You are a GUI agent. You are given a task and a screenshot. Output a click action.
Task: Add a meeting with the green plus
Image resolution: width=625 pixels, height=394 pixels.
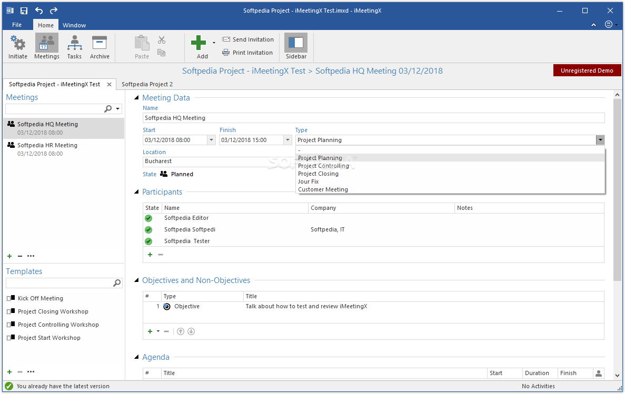[x=9, y=256]
